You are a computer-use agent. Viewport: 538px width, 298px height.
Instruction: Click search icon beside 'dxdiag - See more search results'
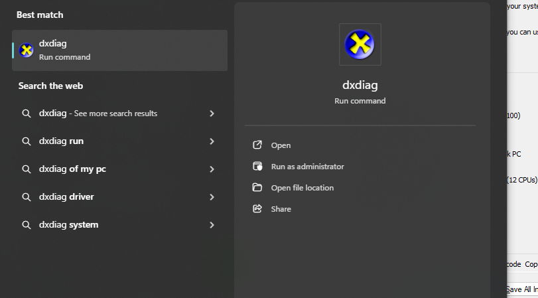pyautogui.click(x=27, y=113)
